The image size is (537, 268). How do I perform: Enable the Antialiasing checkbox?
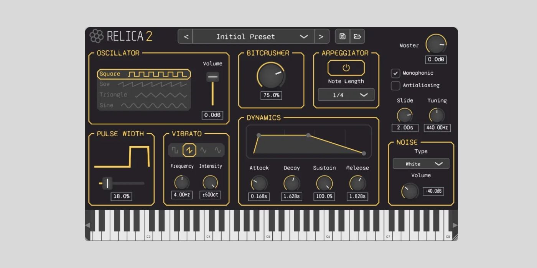395,85
